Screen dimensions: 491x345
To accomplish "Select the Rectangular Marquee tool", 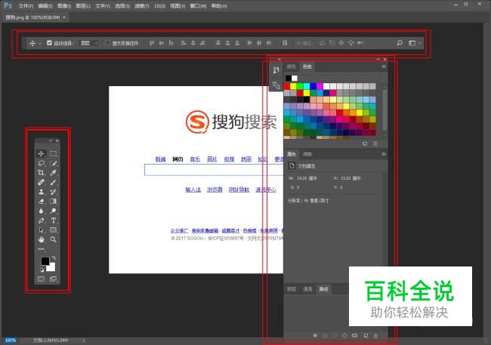I will click(x=53, y=153).
